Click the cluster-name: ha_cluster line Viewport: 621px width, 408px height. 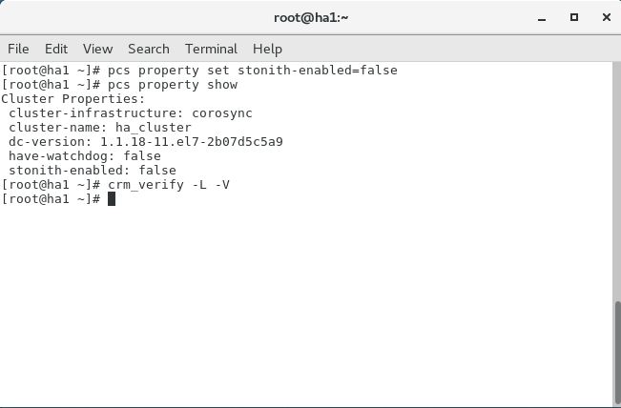(x=100, y=128)
